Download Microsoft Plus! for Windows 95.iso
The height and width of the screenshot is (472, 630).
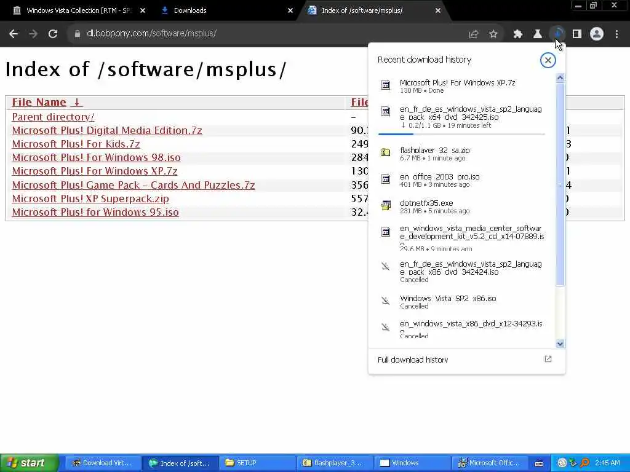click(x=95, y=212)
